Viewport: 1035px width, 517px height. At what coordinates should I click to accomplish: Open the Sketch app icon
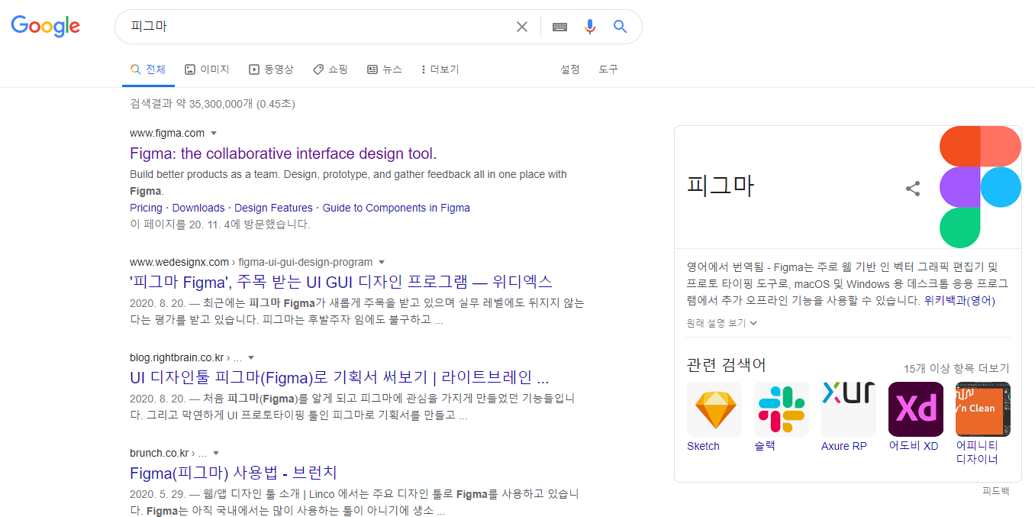tap(714, 409)
